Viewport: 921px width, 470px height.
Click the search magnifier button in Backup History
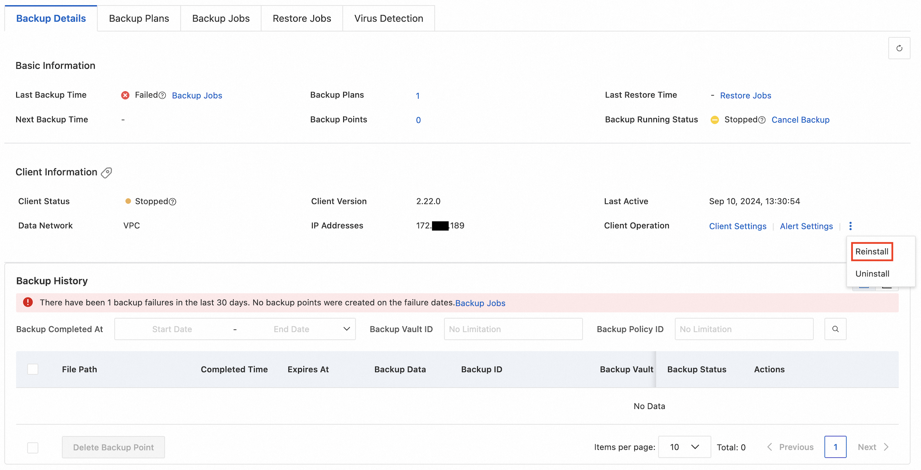point(835,329)
